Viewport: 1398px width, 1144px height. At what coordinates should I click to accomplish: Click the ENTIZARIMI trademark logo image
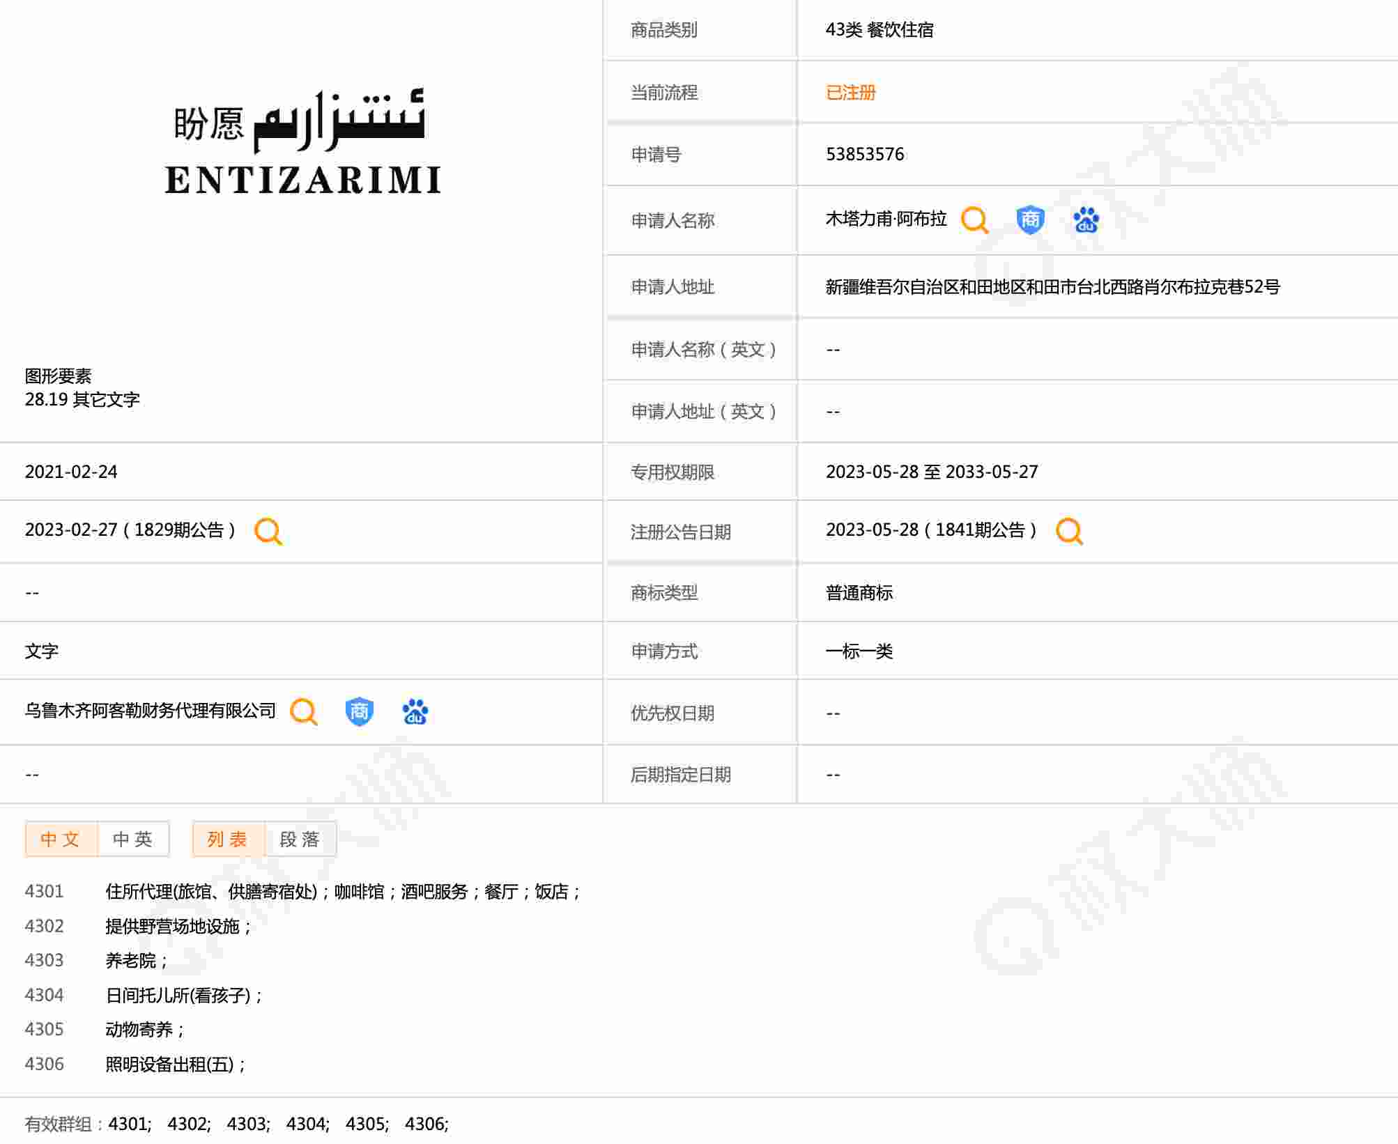302,144
